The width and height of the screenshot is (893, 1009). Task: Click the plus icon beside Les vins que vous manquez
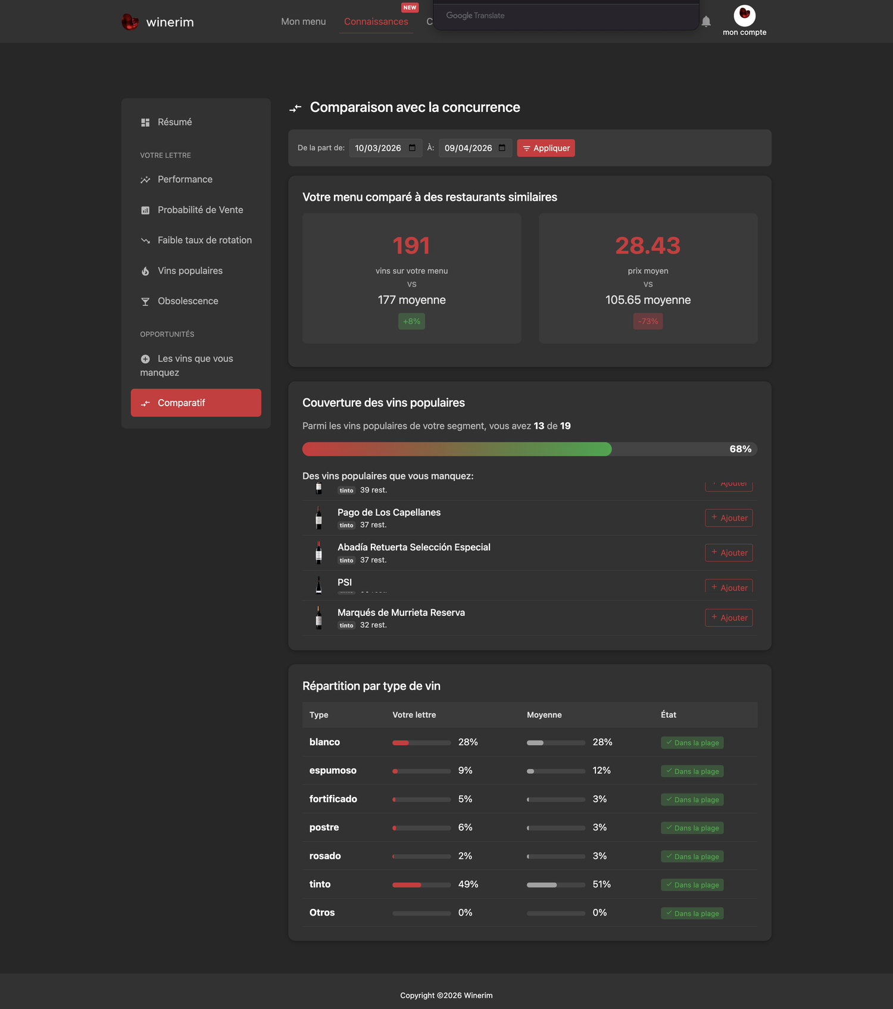tap(145, 359)
